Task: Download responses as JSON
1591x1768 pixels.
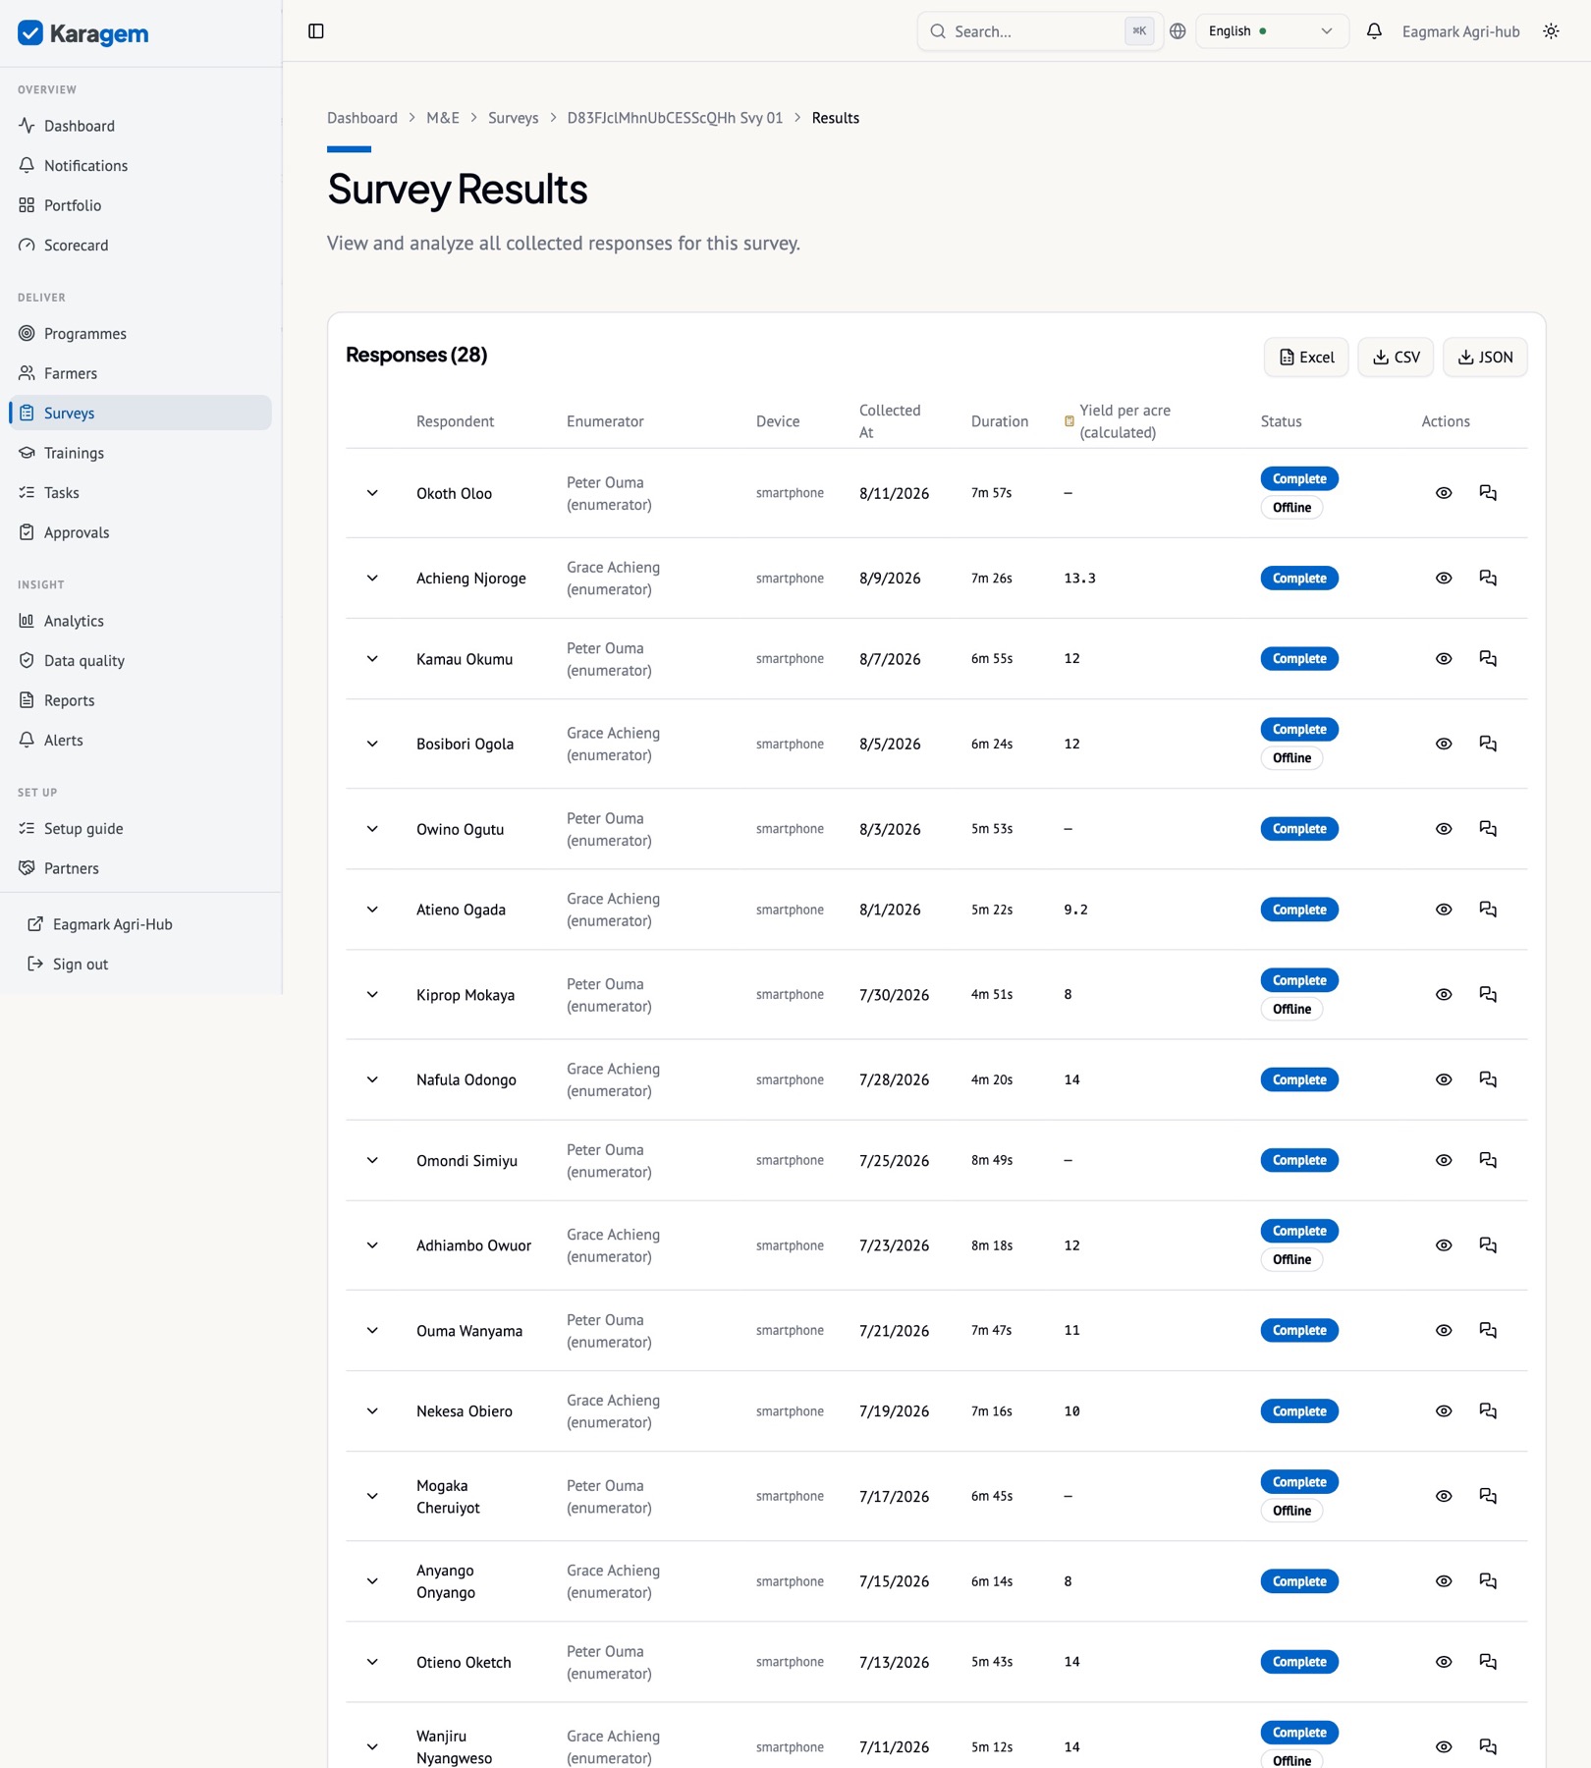Action: tap(1485, 358)
